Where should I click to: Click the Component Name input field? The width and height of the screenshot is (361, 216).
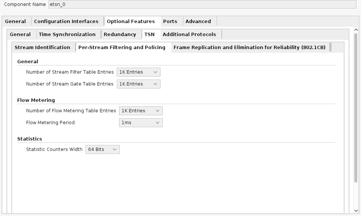[x=202, y=4]
